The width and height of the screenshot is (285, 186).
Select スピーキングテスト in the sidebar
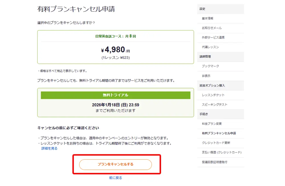214,105
